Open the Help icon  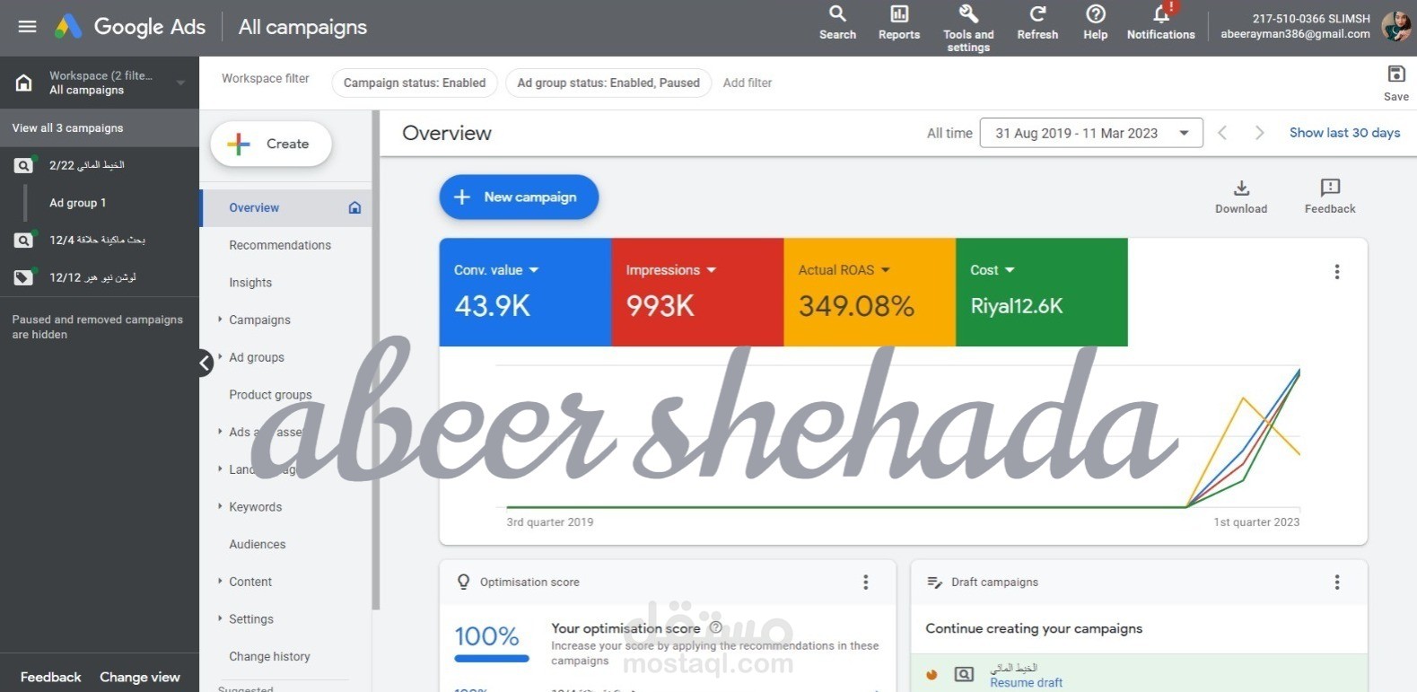click(1096, 22)
